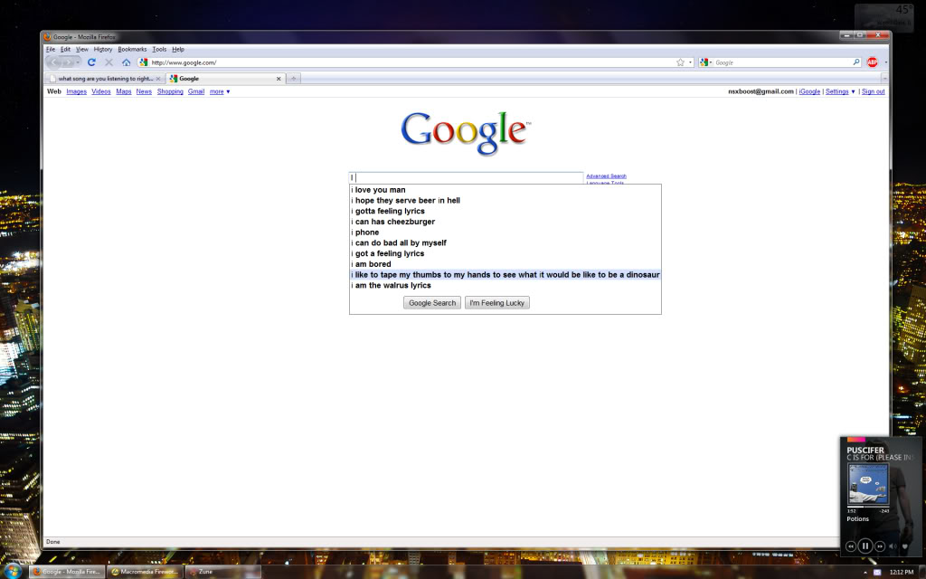
Task: Click the taskbar clock showing 12:12 PM
Action: pos(902,572)
